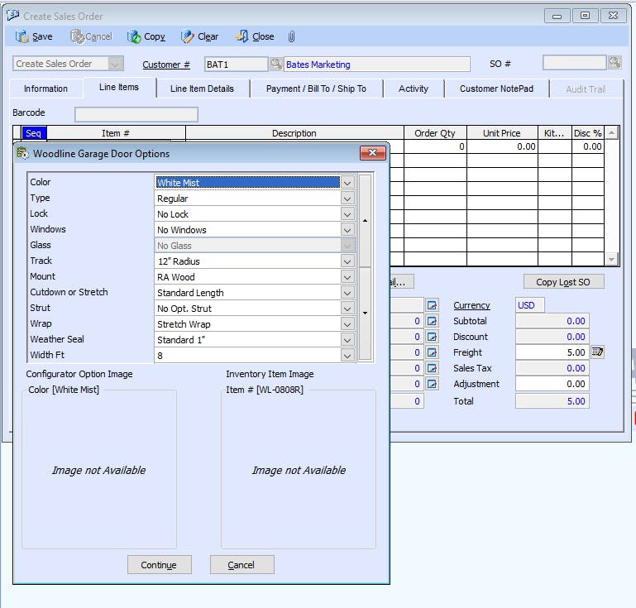
Task: Open the Create Sales Order mode dropdown
Action: pos(115,64)
